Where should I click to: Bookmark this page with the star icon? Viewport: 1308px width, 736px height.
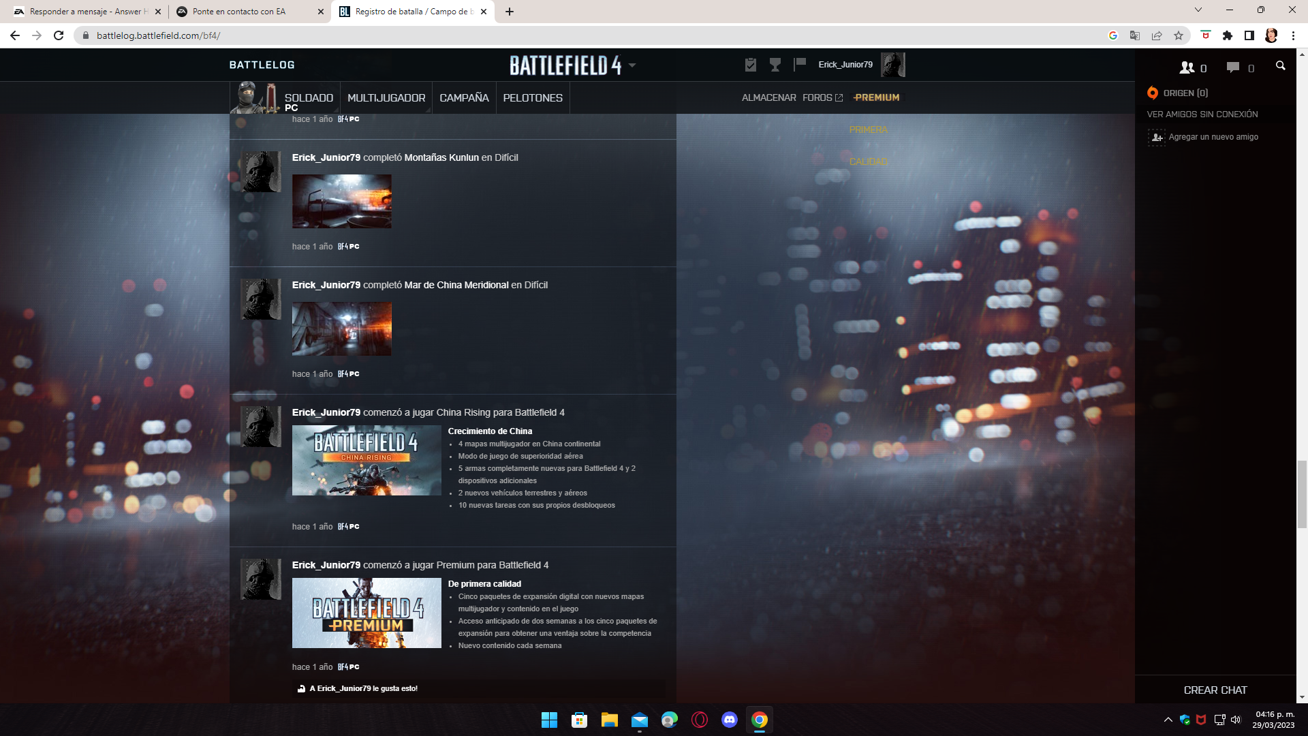(1179, 35)
